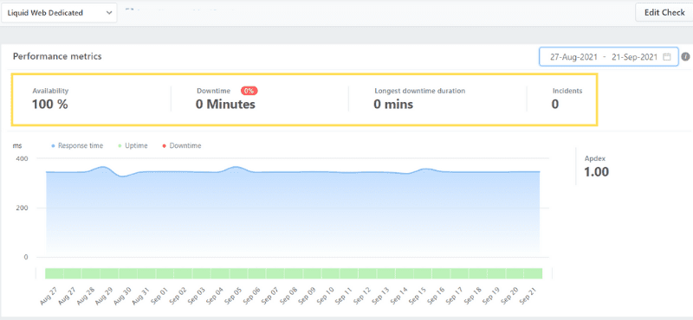Click the green Uptime legend dot
This screenshot has height=320, width=693.
click(121, 146)
